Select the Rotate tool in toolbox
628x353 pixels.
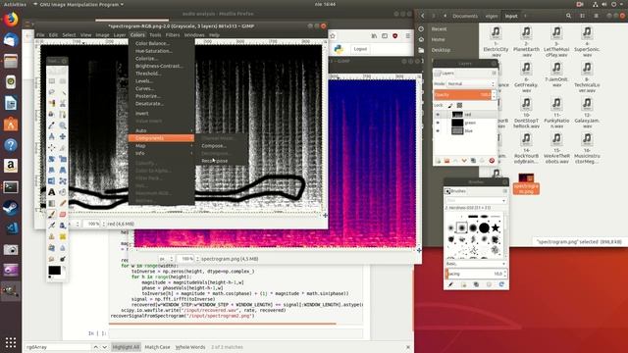[52, 159]
